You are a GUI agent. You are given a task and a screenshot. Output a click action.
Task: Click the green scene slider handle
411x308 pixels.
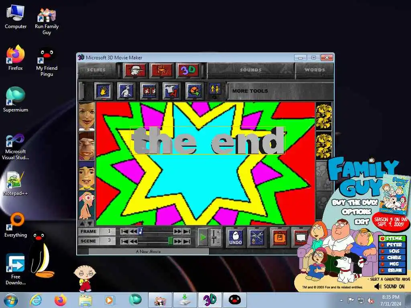click(170, 241)
